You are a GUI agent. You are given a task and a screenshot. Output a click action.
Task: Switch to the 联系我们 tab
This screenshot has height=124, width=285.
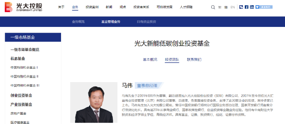pyautogui.click(x=194, y=60)
